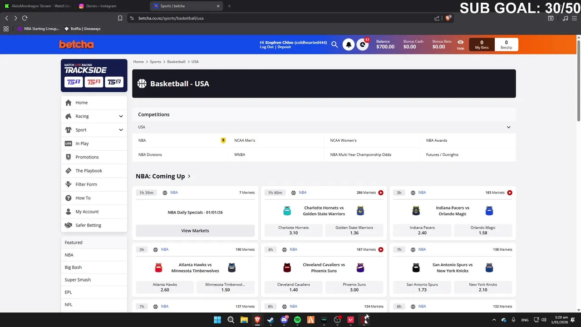
Task: Select Orlando Magic odds 1.58
Action: pyautogui.click(x=483, y=230)
